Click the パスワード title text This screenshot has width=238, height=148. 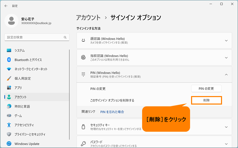pyautogui.click(x=96, y=142)
